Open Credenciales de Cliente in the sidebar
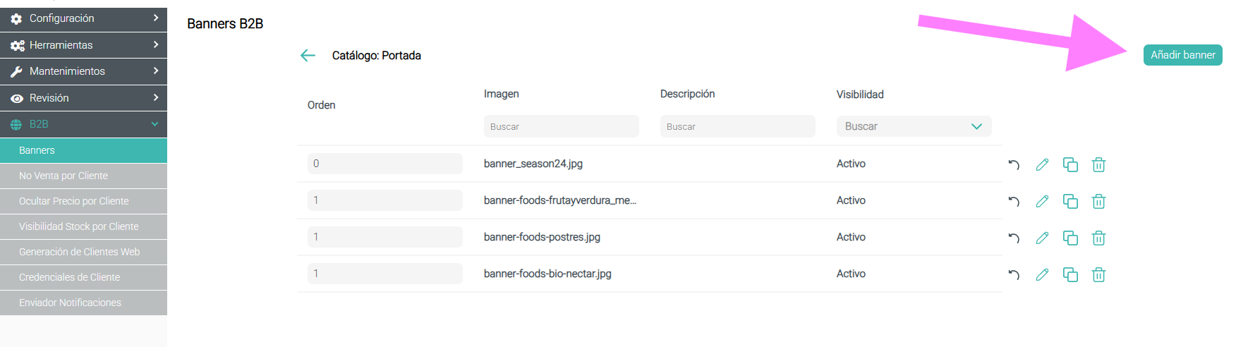Image resolution: width=1236 pixels, height=347 pixels. point(83,277)
